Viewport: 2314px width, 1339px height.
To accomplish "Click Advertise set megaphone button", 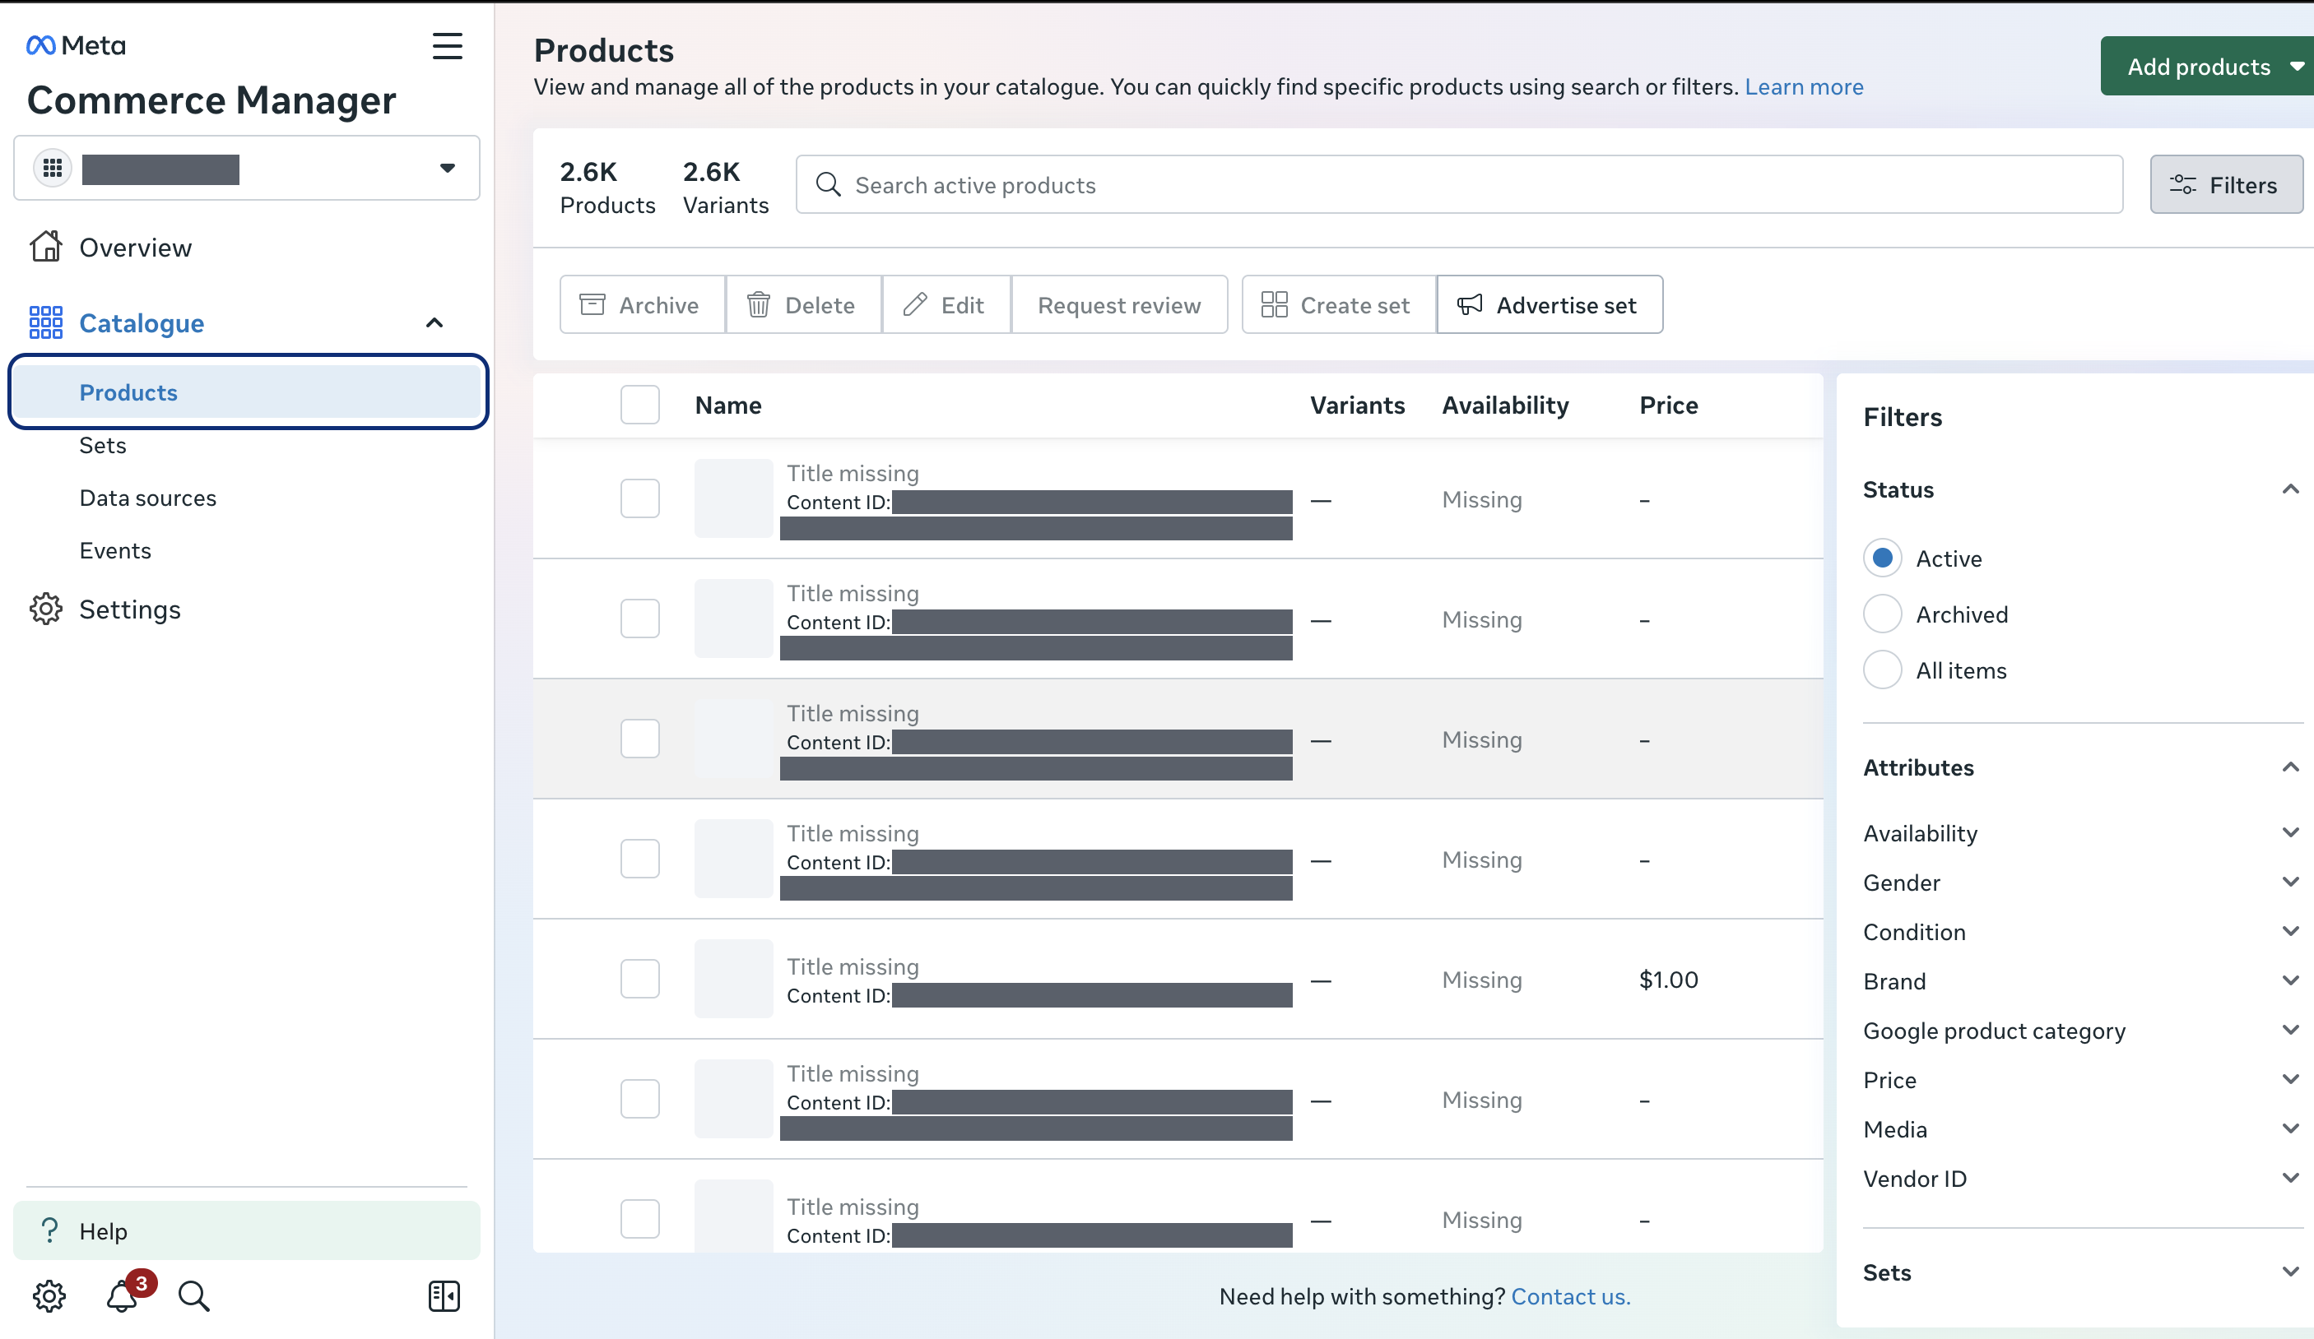I will [1549, 304].
